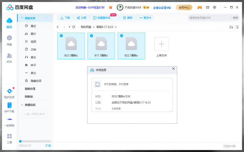
Task: Click the 会员中心 member center button
Action: pyautogui.click(x=183, y=7)
